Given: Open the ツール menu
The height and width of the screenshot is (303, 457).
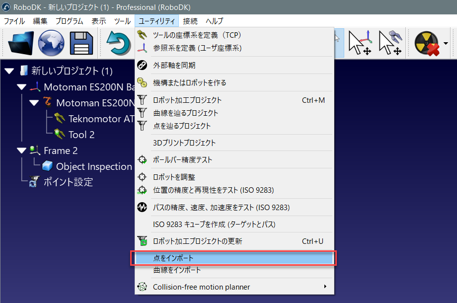Looking at the screenshot, I should 122,21.
